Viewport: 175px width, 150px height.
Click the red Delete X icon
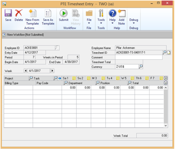tap(19, 13)
